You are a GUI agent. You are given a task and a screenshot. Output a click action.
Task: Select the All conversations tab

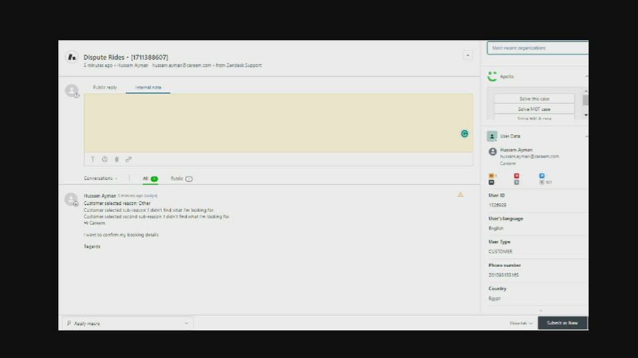(x=150, y=178)
